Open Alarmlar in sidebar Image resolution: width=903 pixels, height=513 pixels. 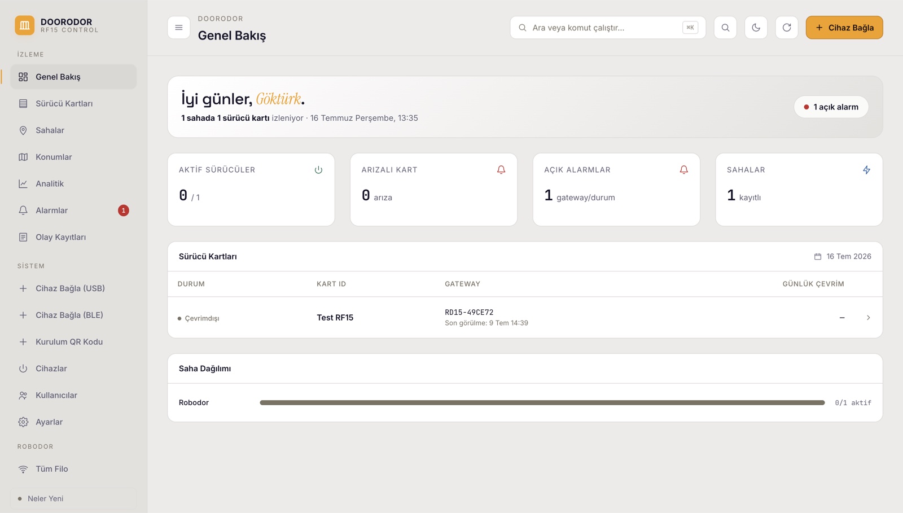click(x=73, y=211)
